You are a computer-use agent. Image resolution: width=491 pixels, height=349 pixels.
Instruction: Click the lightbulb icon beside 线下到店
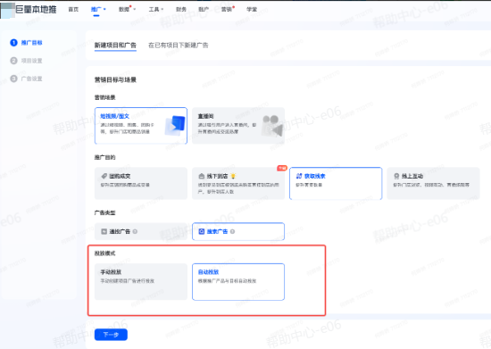coord(233,176)
